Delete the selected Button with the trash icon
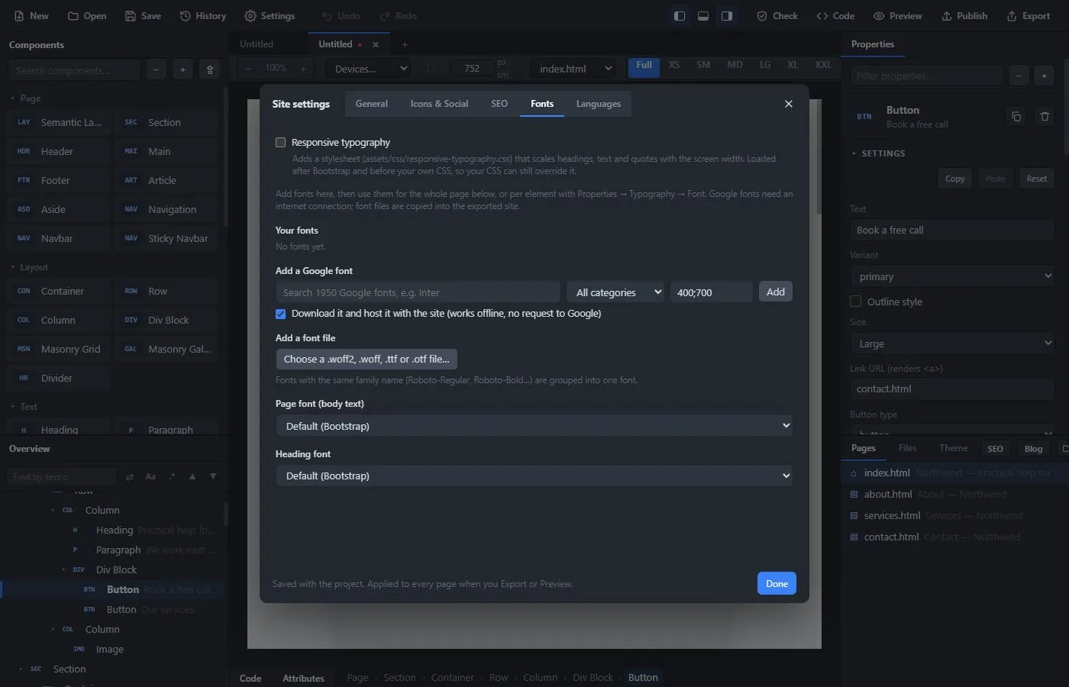The width and height of the screenshot is (1069, 687). click(x=1045, y=117)
